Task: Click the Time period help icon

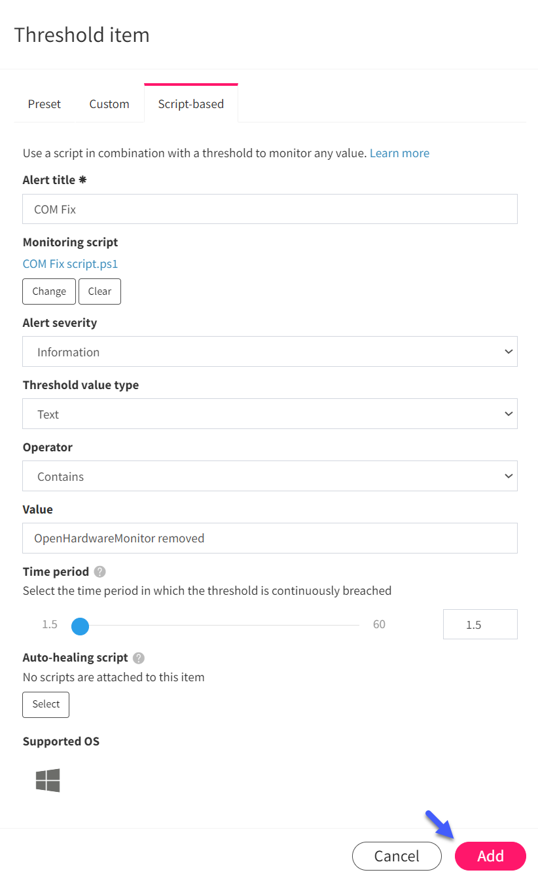Action: click(99, 572)
